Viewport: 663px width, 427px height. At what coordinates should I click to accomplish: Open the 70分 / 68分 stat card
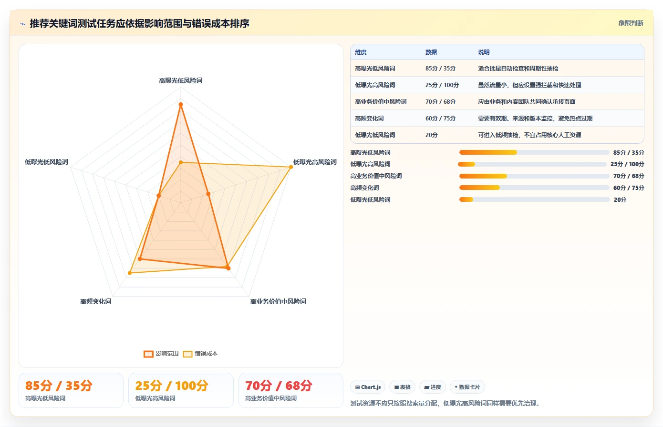click(x=291, y=390)
